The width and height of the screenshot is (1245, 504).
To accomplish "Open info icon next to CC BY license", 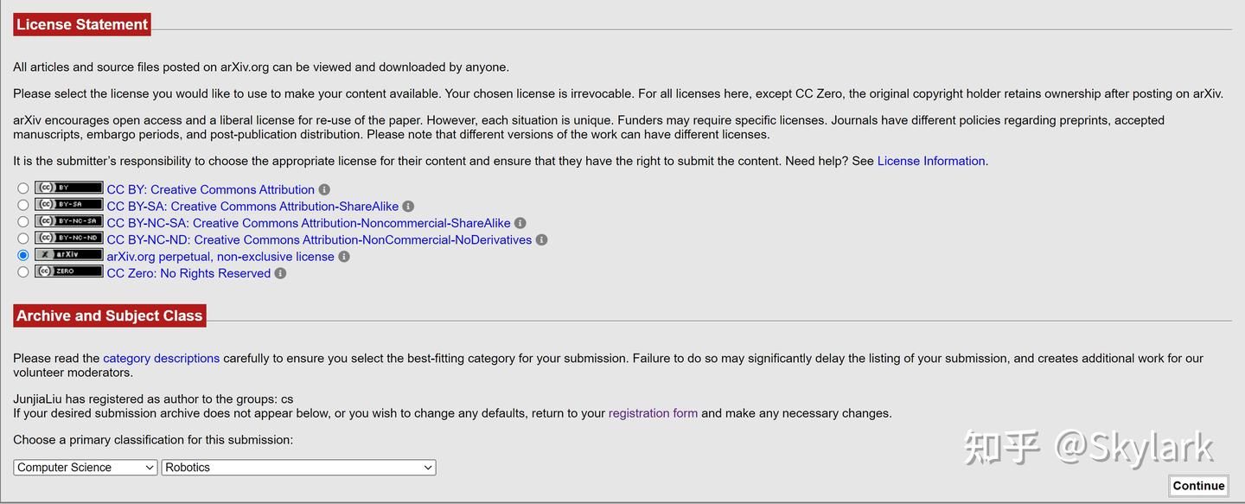I will point(324,189).
